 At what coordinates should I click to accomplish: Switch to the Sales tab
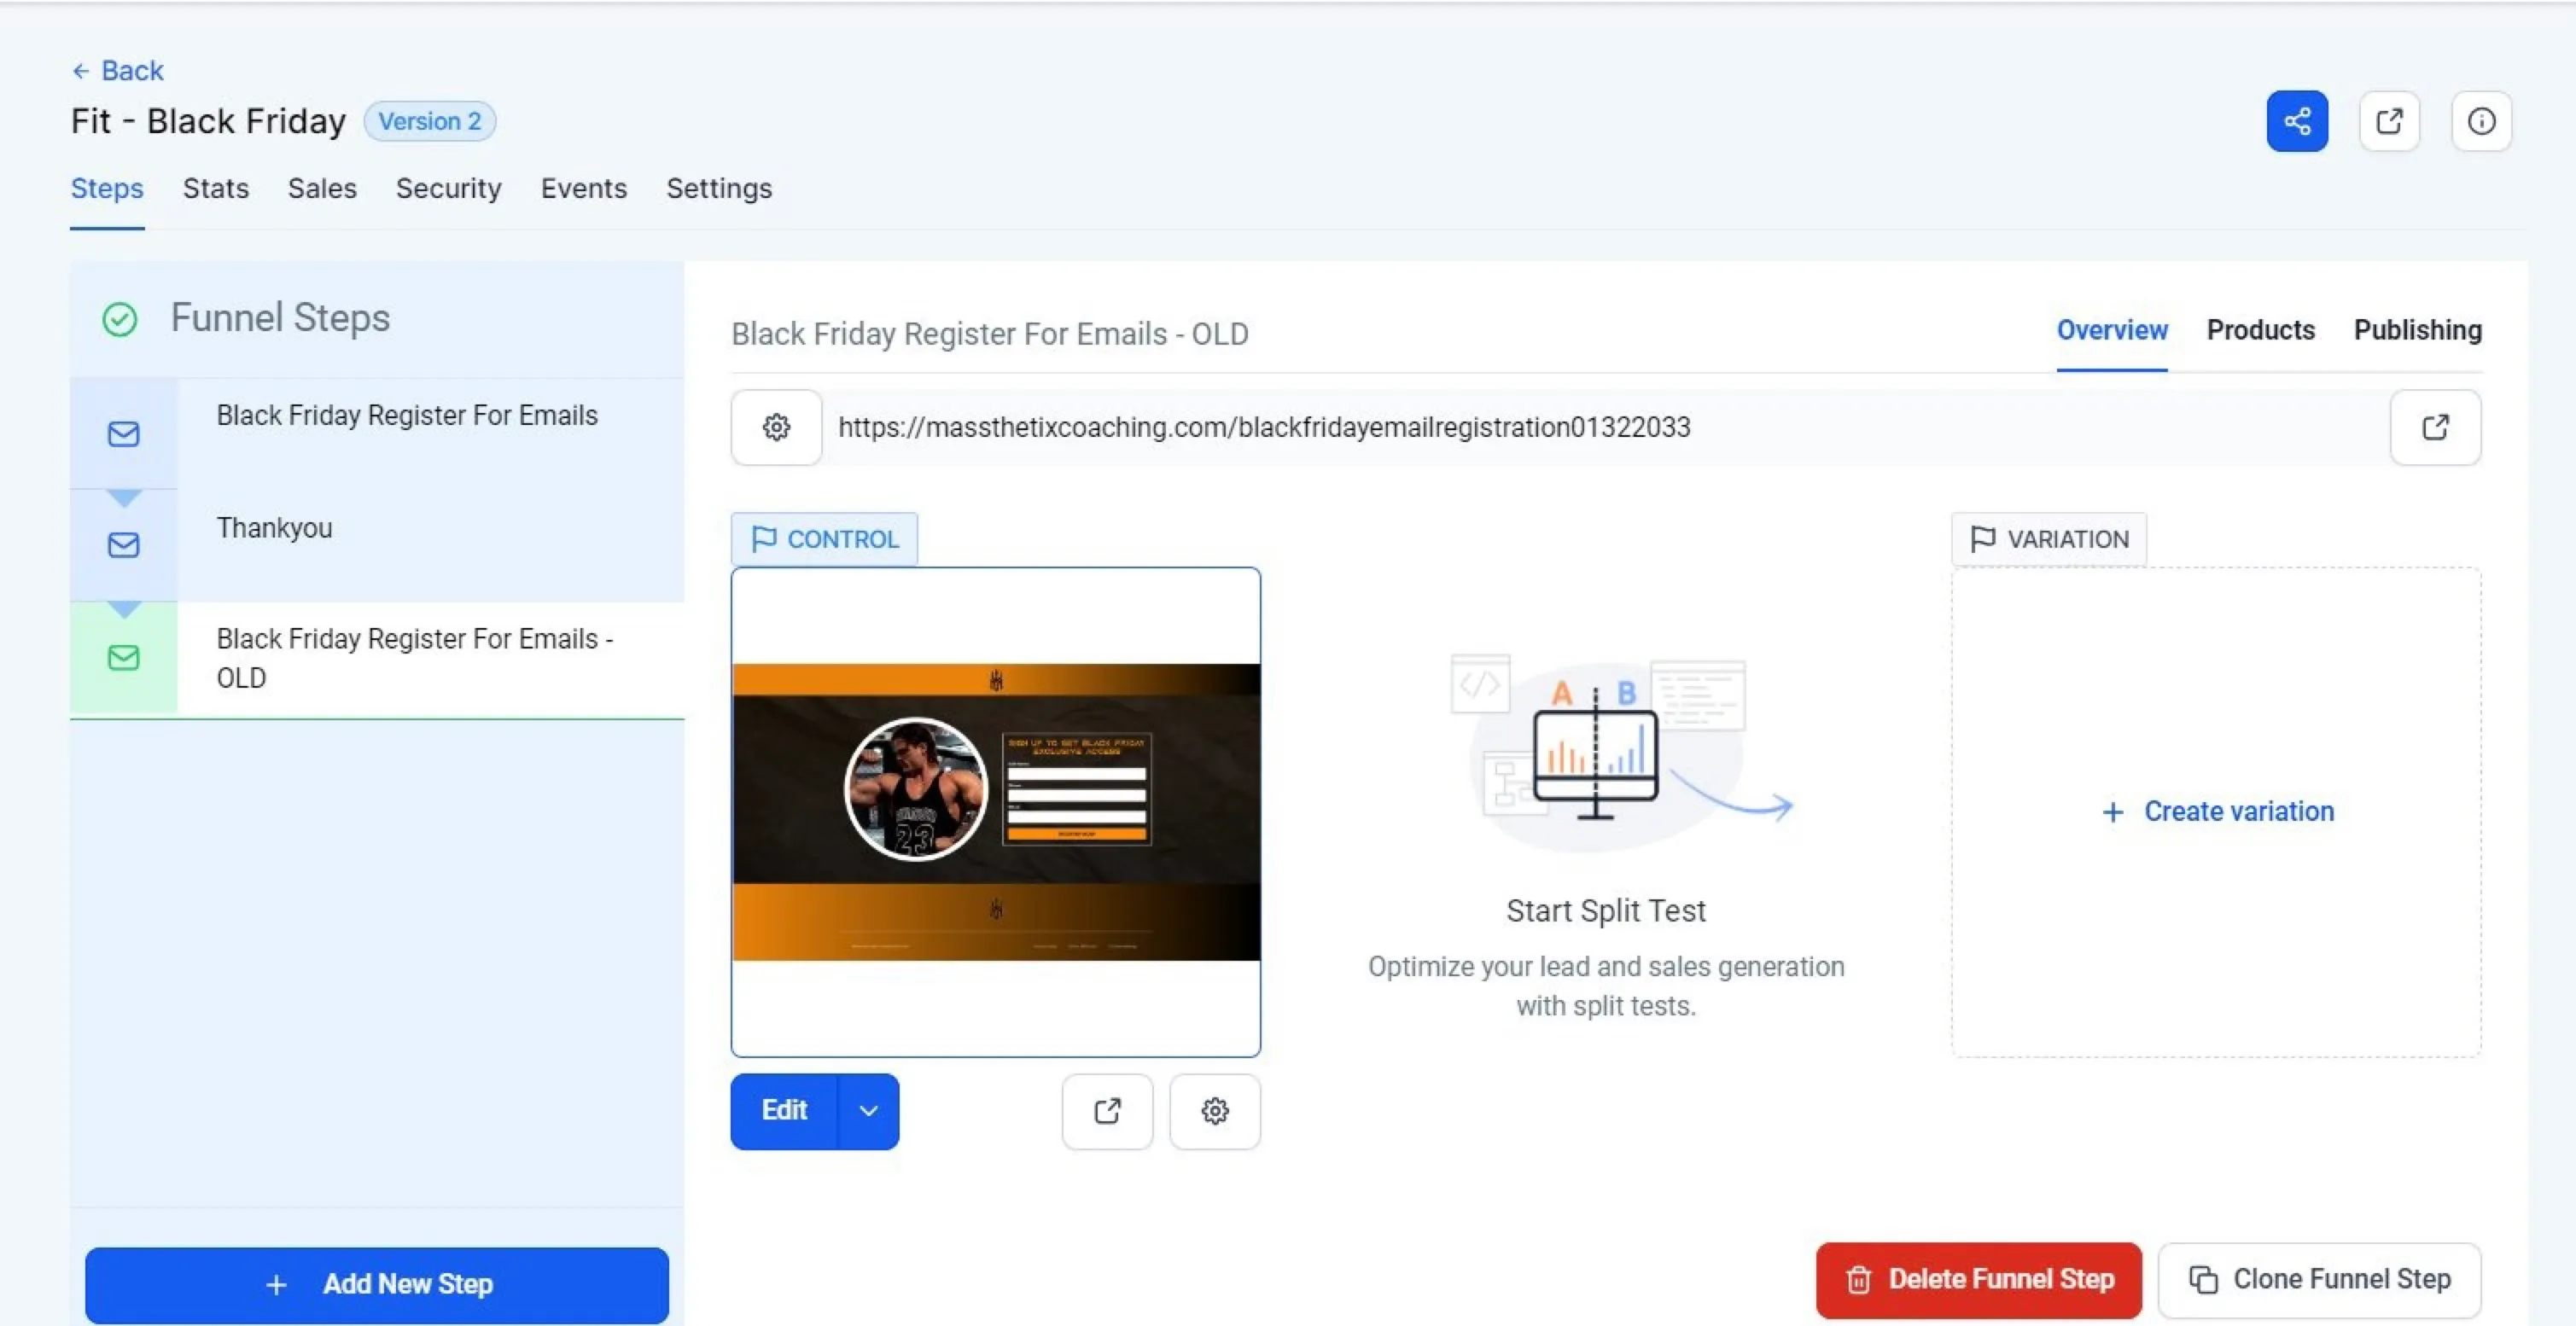[x=322, y=188]
